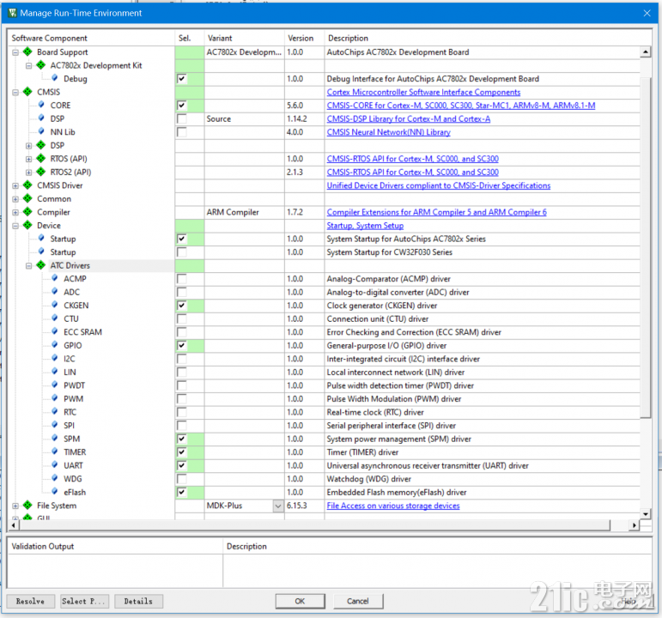Click the RTOS2 (API) diamond icon
Screen dimensions: 662x618
coord(41,172)
